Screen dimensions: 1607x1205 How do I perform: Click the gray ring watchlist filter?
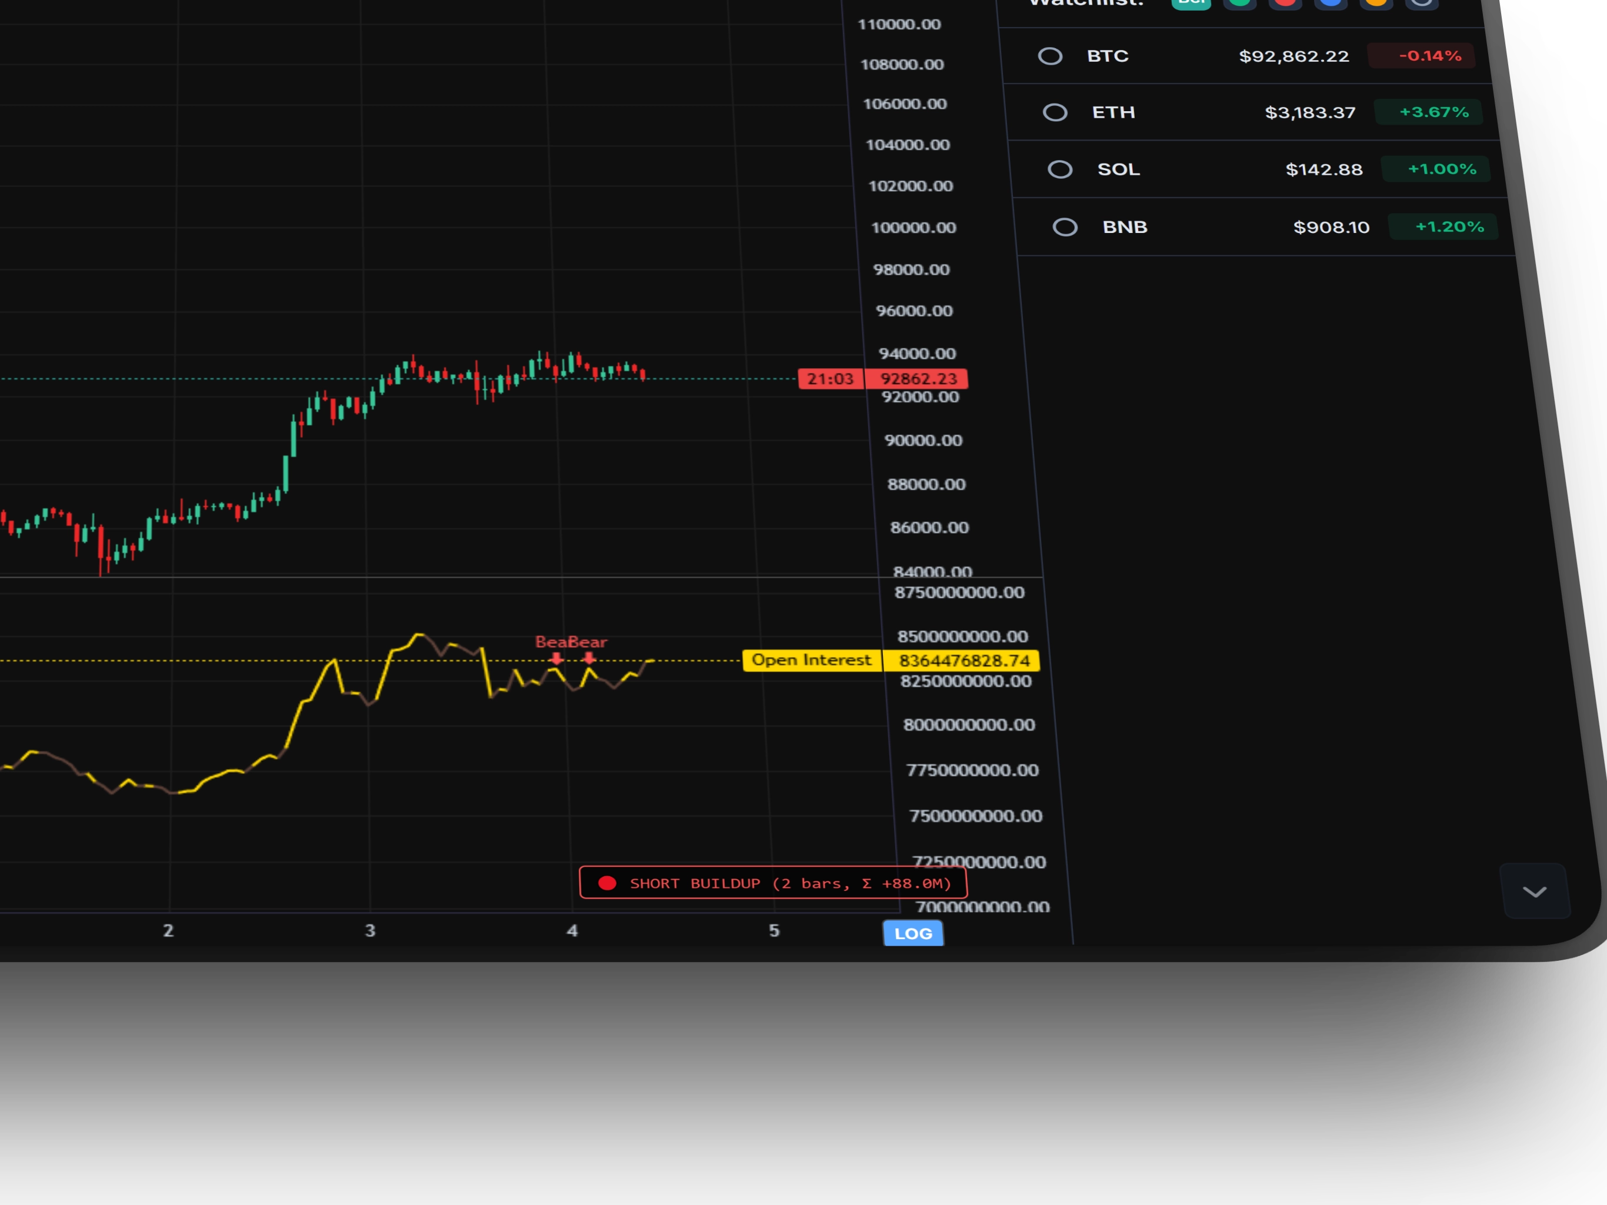click(1422, 2)
